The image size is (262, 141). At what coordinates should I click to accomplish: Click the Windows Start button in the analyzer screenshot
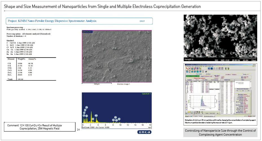(187, 116)
